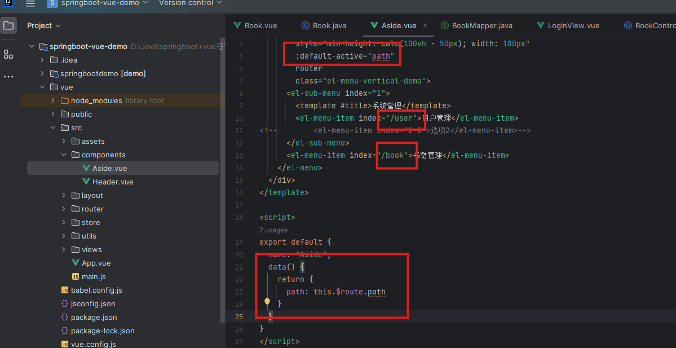Open the springboot-vue-demo project dropdown
Image resolution: width=676 pixels, height=348 pixels.
(104, 3)
